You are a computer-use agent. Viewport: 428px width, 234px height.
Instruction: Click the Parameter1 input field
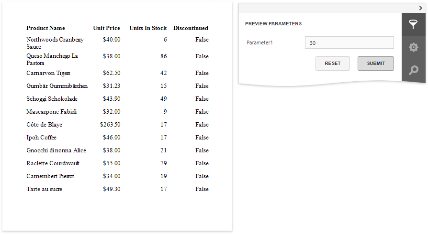click(x=349, y=43)
